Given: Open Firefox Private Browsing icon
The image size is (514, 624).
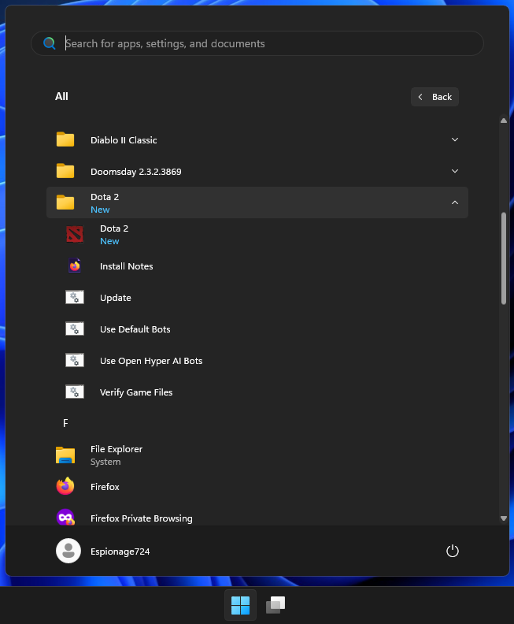Looking at the screenshot, I should 65,518.
